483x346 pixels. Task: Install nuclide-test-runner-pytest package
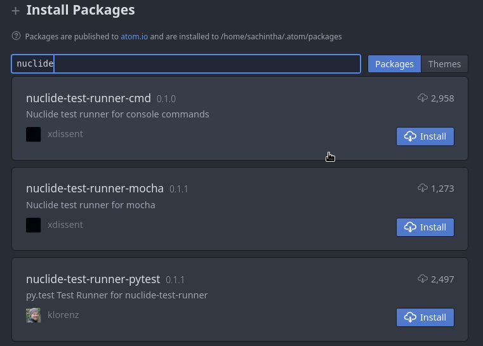pyautogui.click(x=425, y=317)
